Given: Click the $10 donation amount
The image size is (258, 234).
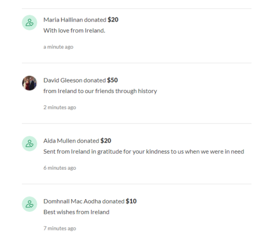Looking at the screenshot, I should pos(131,201).
